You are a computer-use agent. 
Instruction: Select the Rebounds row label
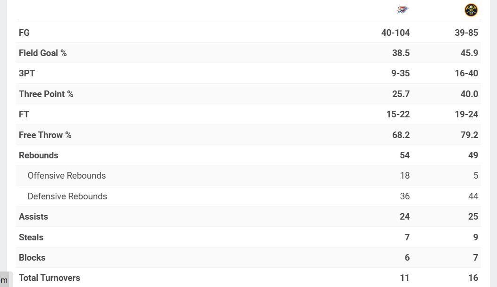(38, 155)
